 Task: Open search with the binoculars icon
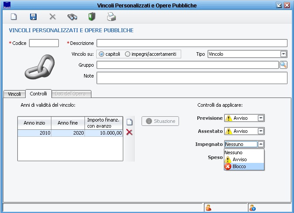(x=72, y=17)
